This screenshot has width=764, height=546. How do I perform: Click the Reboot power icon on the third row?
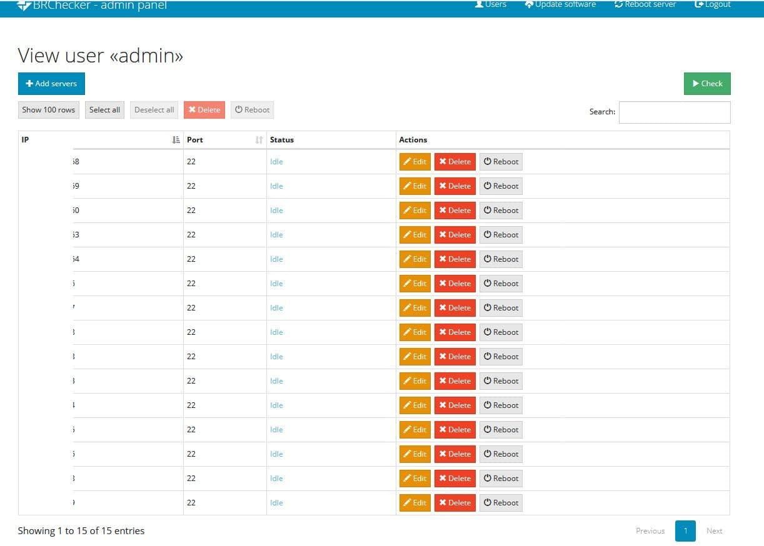click(488, 210)
